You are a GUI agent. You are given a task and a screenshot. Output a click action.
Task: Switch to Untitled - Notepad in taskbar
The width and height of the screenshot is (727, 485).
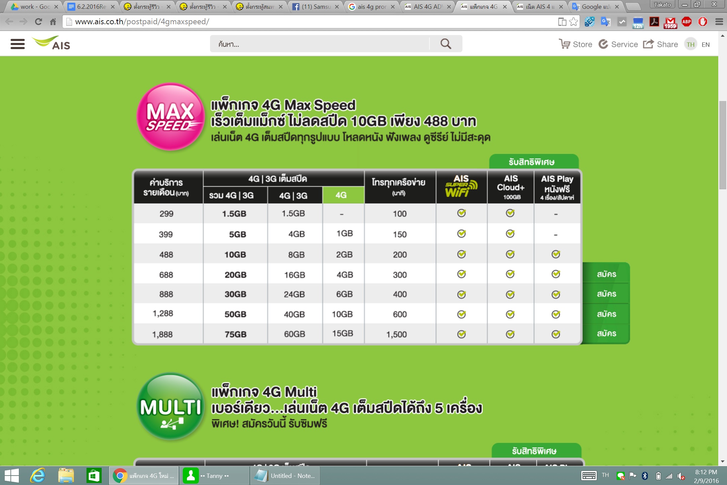click(x=285, y=476)
